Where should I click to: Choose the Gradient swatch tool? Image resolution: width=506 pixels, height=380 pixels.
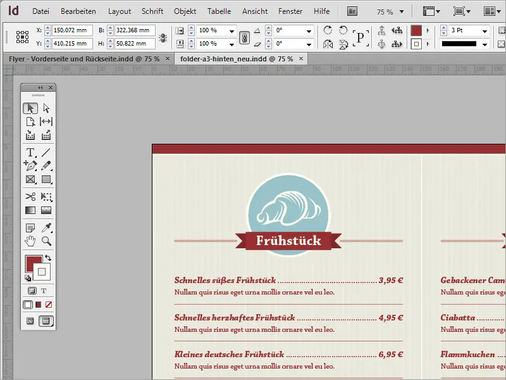(x=29, y=211)
